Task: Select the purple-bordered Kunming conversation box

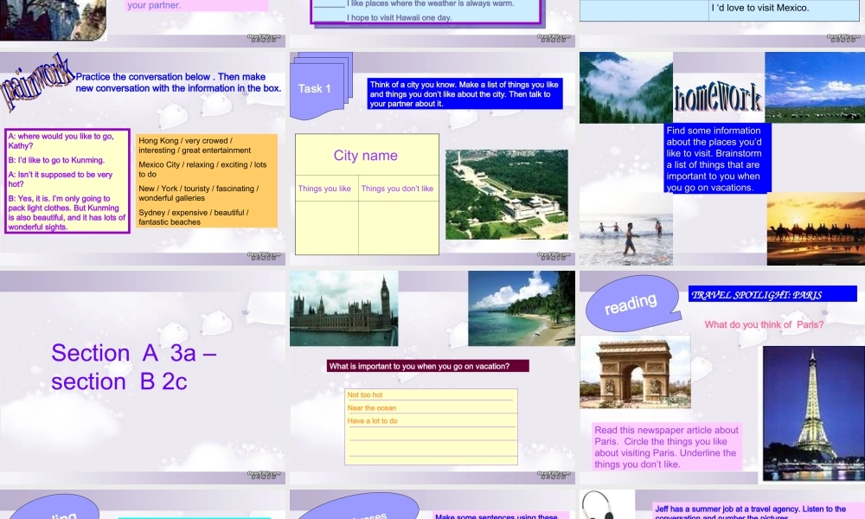Action: click(x=67, y=181)
